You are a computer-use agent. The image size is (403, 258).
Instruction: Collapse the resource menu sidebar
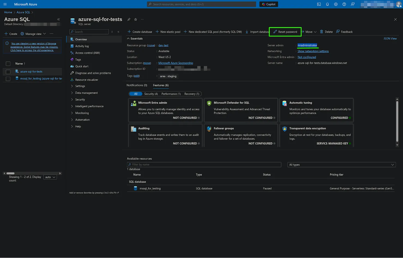point(118,32)
